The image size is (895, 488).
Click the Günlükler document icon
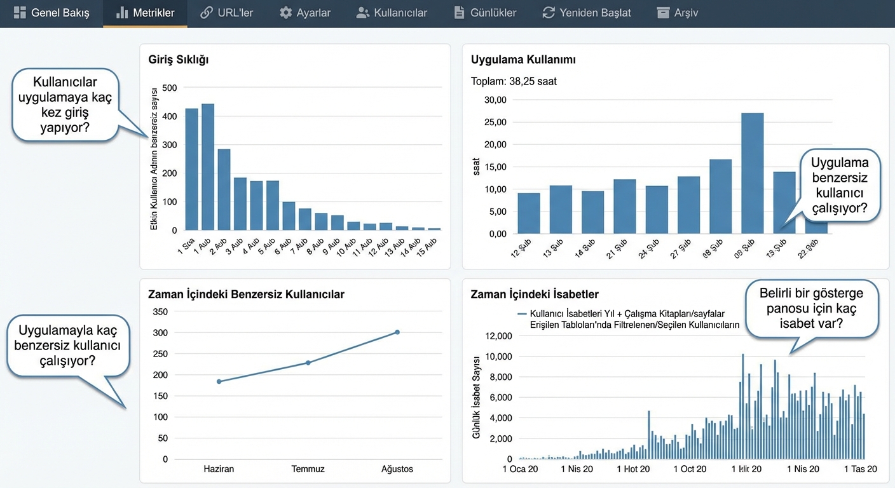click(459, 13)
